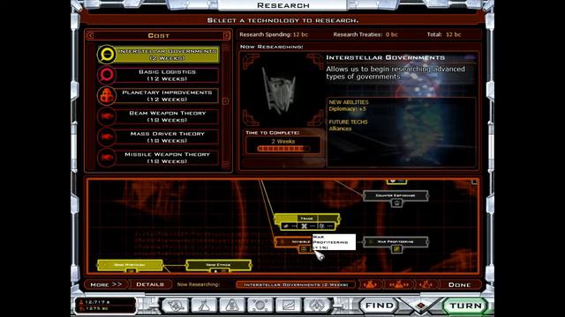
Task: Click the Total 12 bc value
Action: pos(453,34)
